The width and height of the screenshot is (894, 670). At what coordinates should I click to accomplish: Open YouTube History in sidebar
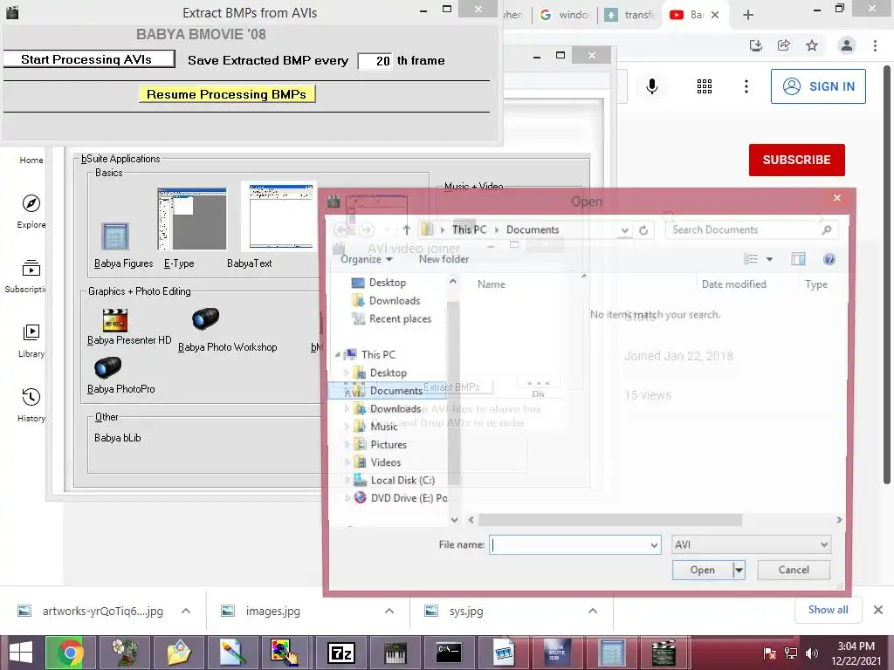coord(31,405)
